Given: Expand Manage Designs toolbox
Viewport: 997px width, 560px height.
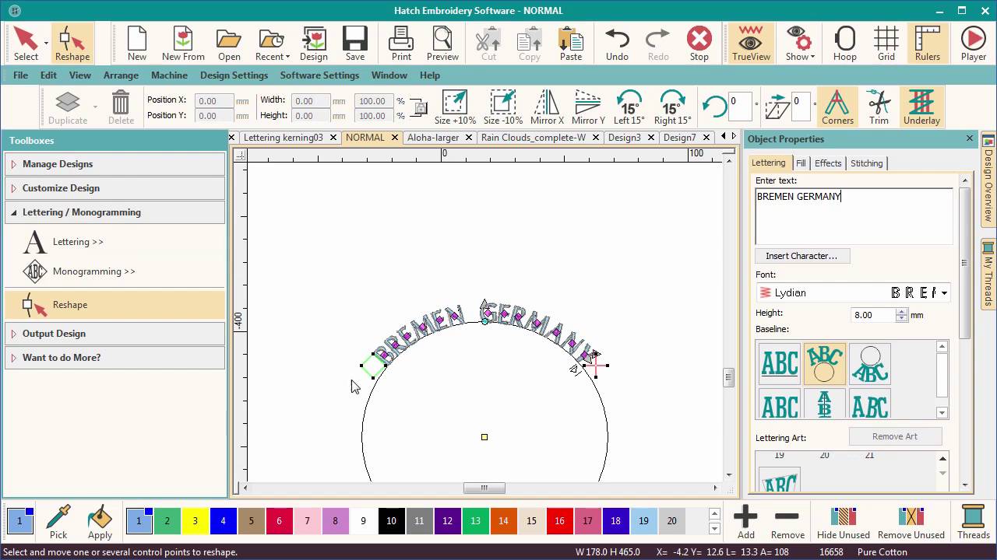Looking at the screenshot, I should 114,164.
